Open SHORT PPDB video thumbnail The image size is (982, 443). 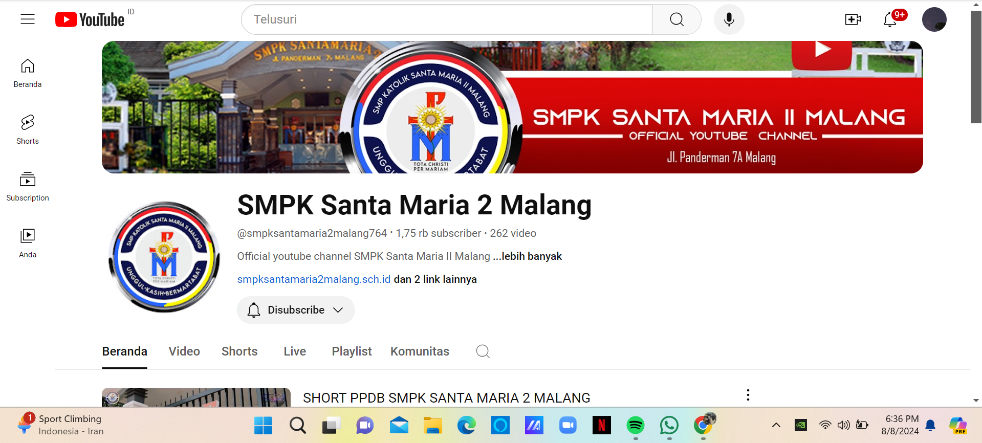pos(196,397)
